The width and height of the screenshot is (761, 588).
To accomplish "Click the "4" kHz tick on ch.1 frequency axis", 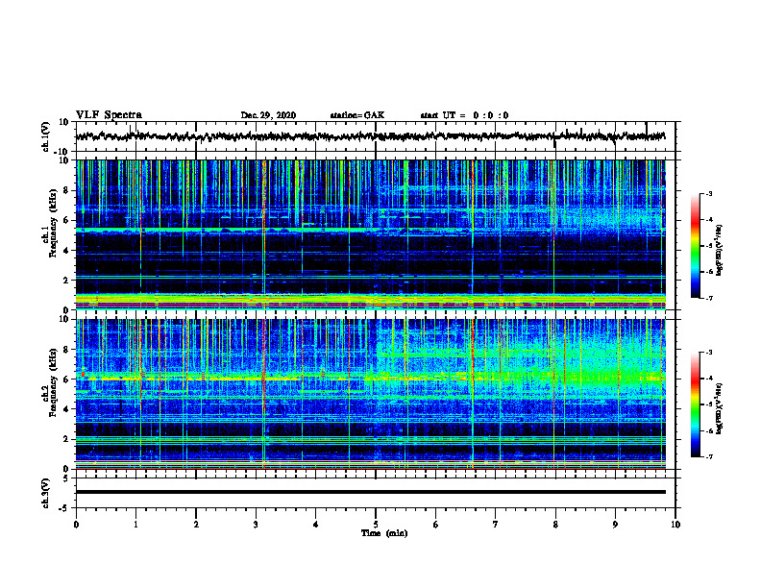I will [x=67, y=251].
